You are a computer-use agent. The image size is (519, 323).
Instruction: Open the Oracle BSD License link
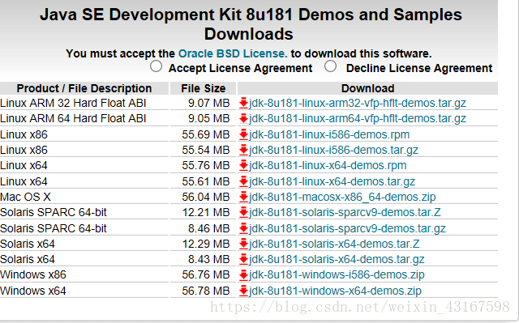[x=233, y=53]
